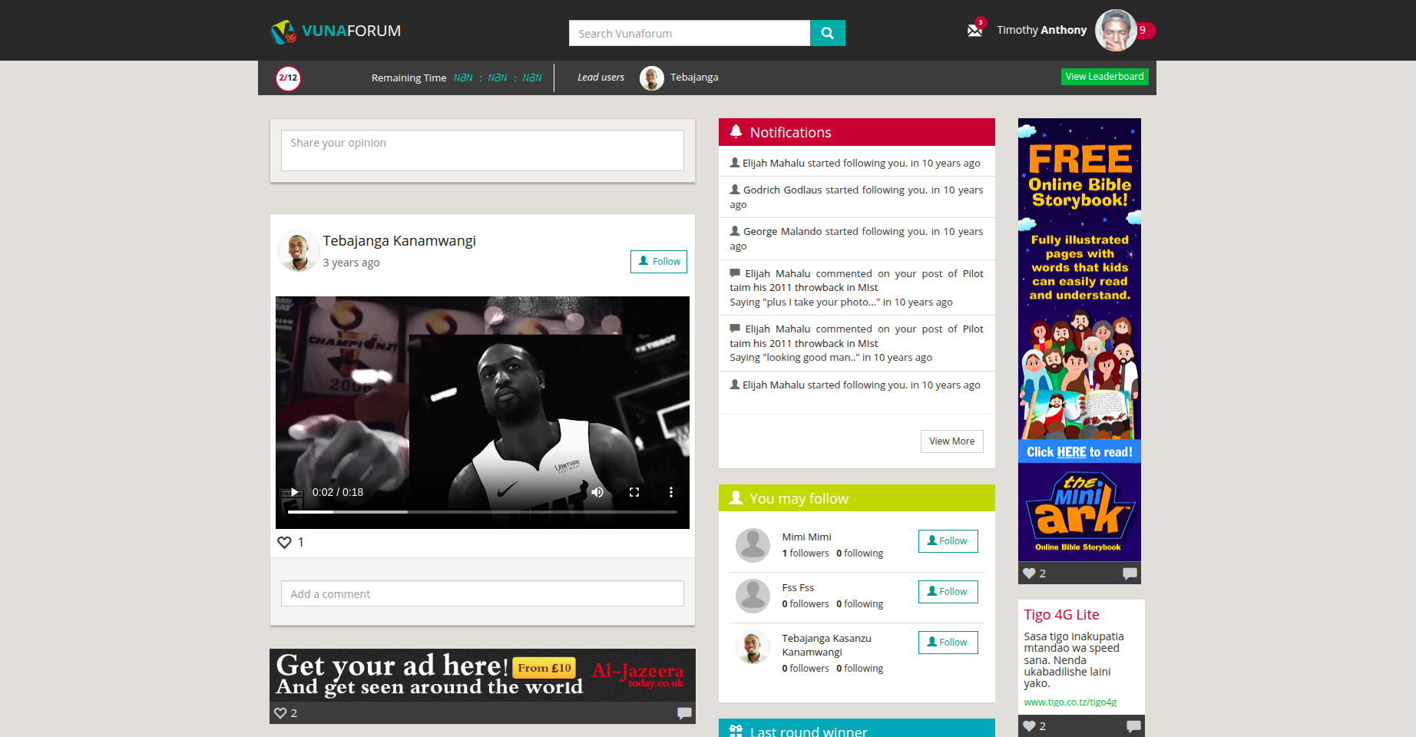
Task: Open lead user Tebajanga's profile
Action: (x=693, y=78)
